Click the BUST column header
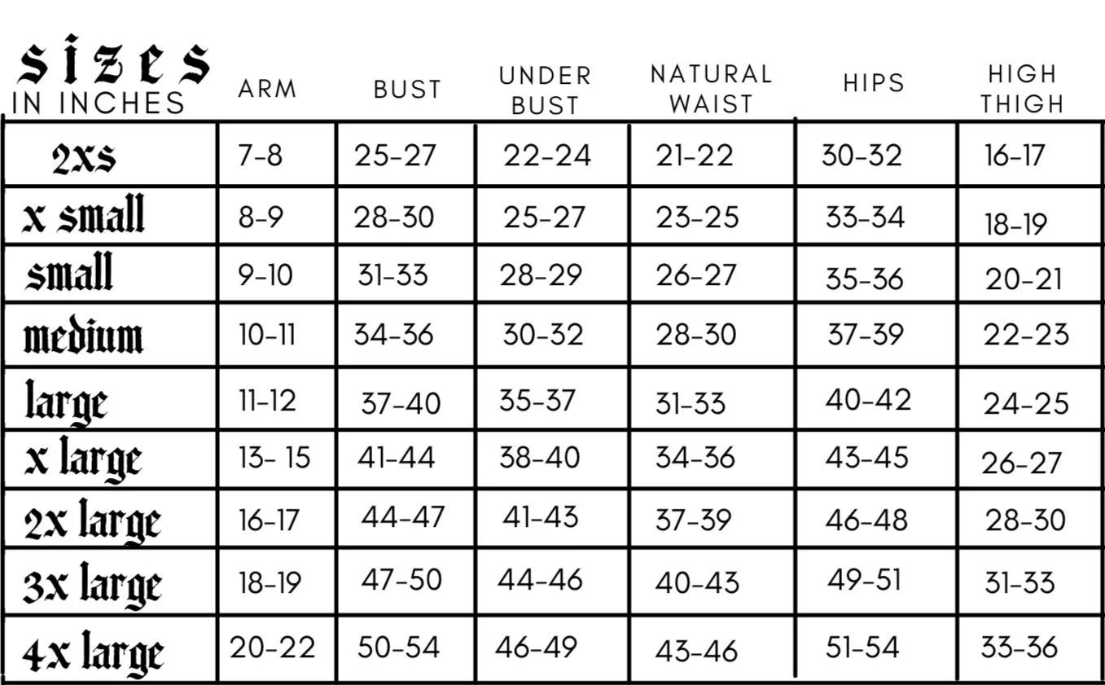1105x685 pixels. pyautogui.click(x=407, y=90)
